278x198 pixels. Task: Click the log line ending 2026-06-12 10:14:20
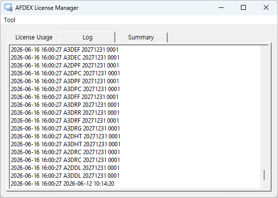click(62, 184)
